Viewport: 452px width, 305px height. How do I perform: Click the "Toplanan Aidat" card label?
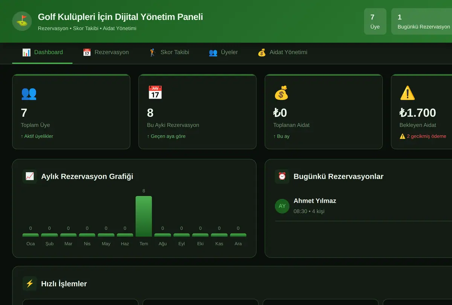coord(292,125)
